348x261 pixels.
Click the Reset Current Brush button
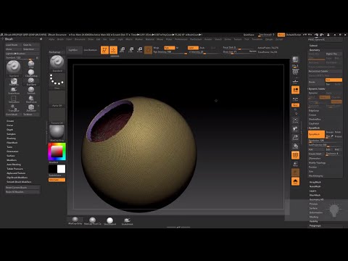tap(23, 188)
